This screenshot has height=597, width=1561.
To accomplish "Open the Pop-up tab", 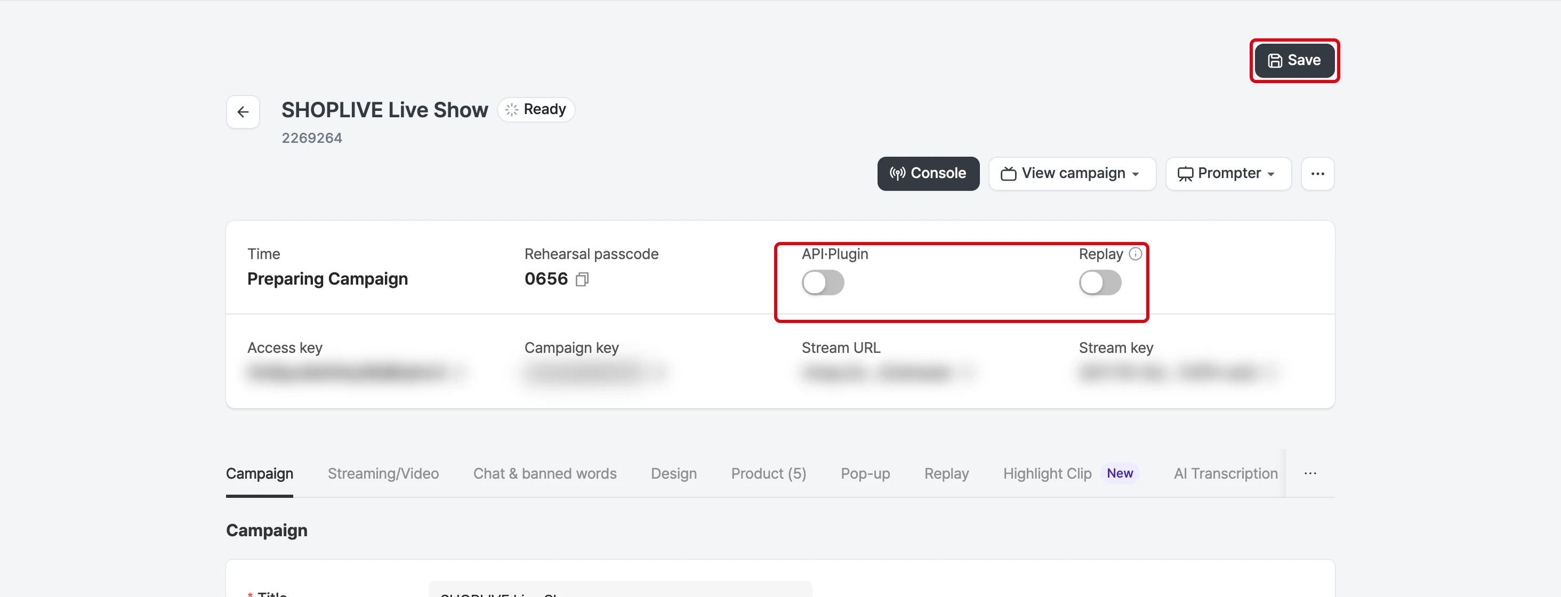I will coord(865,473).
